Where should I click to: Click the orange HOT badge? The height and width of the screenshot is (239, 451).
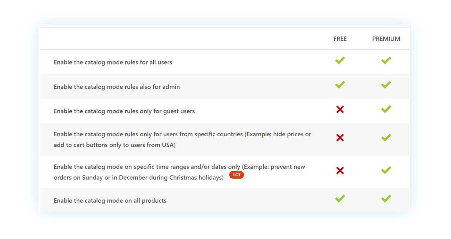coord(237,175)
